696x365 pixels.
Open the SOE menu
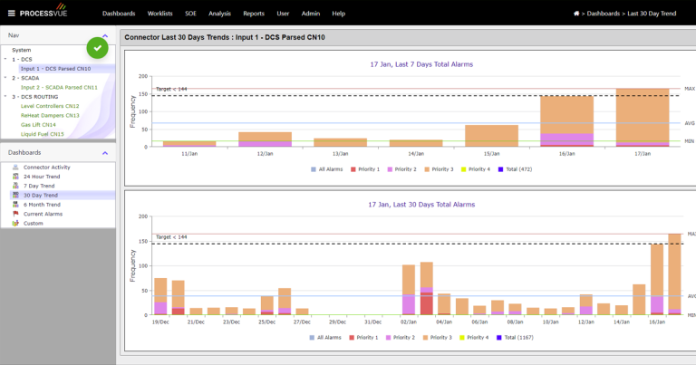[190, 14]
